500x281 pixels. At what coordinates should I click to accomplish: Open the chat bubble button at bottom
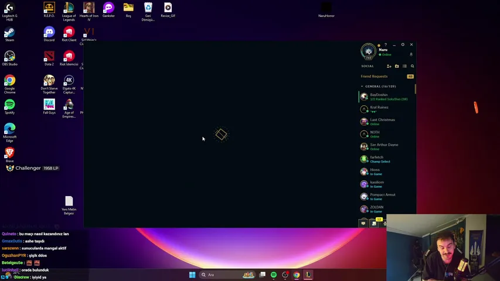coord(363,223)
